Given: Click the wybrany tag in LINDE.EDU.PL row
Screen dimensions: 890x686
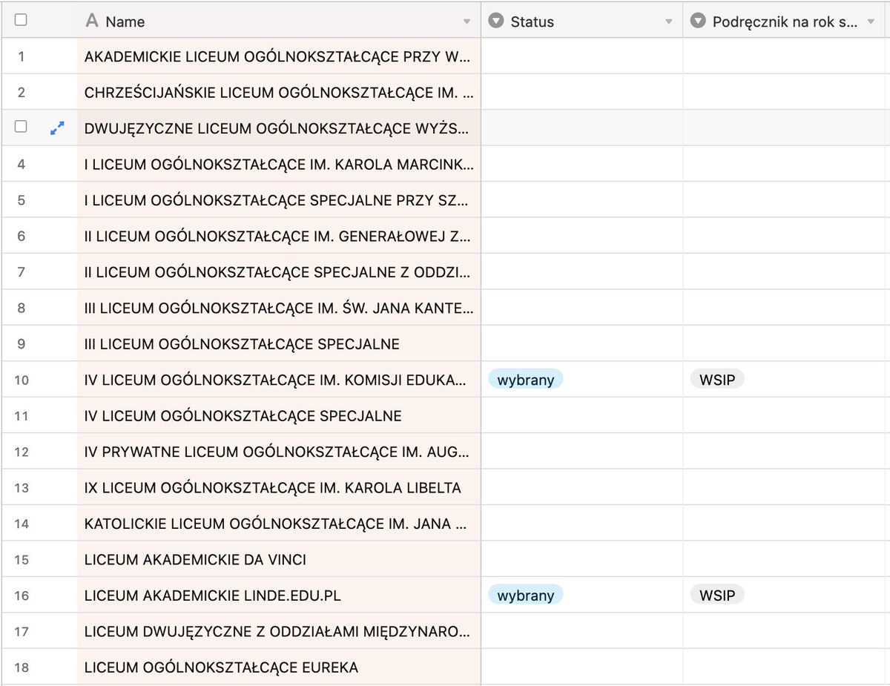Looking at the screenshot, I should [526, 595].
